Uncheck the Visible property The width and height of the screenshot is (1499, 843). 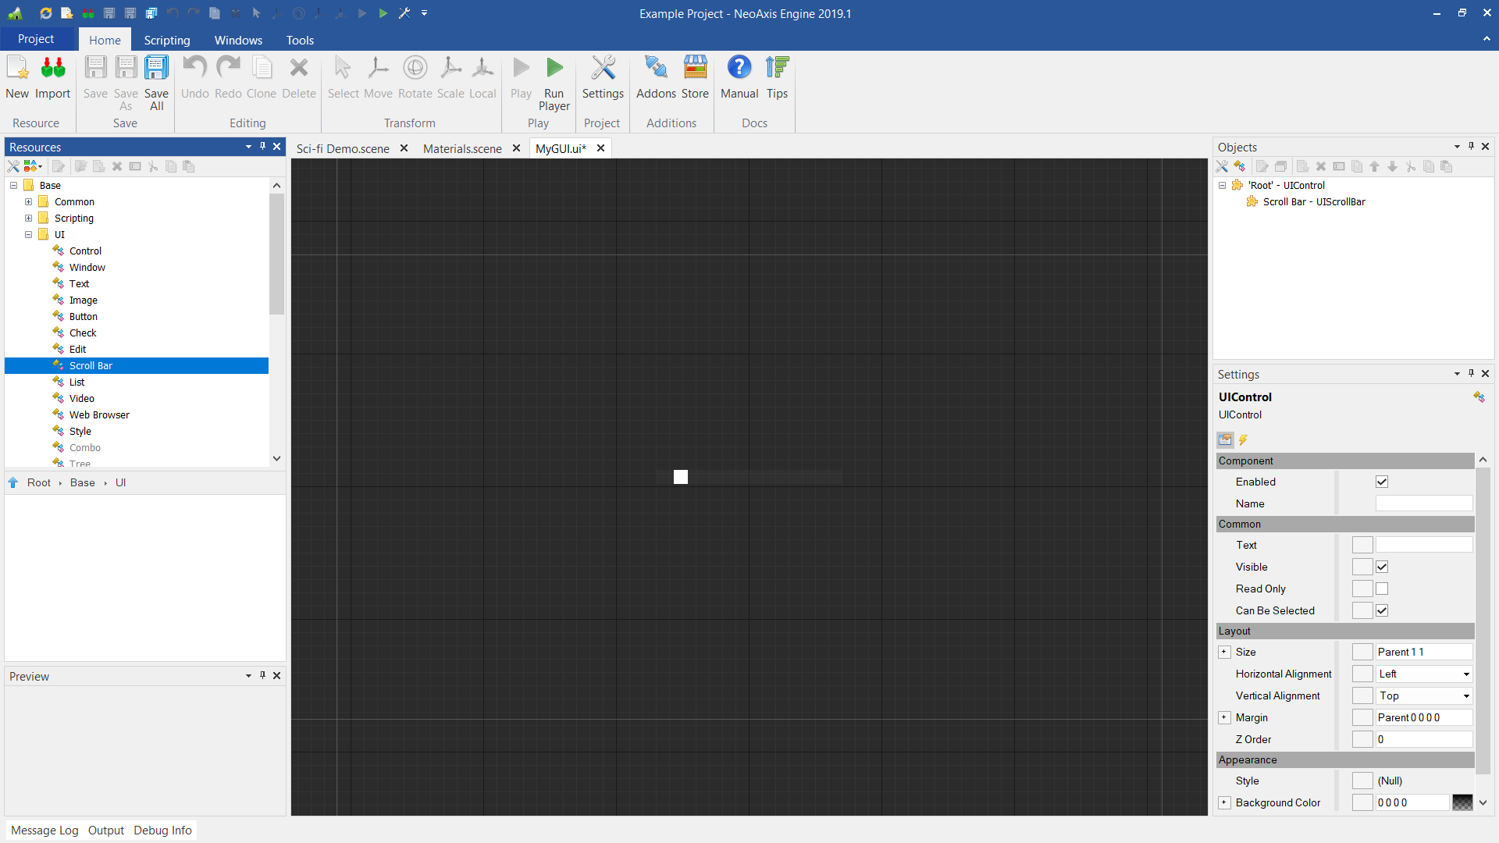click(1382, 567)
